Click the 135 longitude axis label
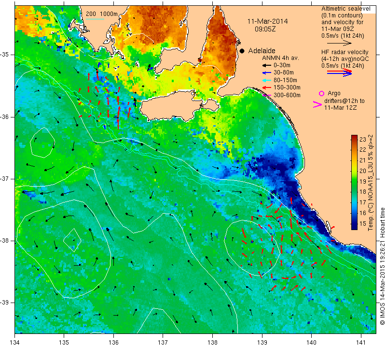 click(x=64, y=343)
